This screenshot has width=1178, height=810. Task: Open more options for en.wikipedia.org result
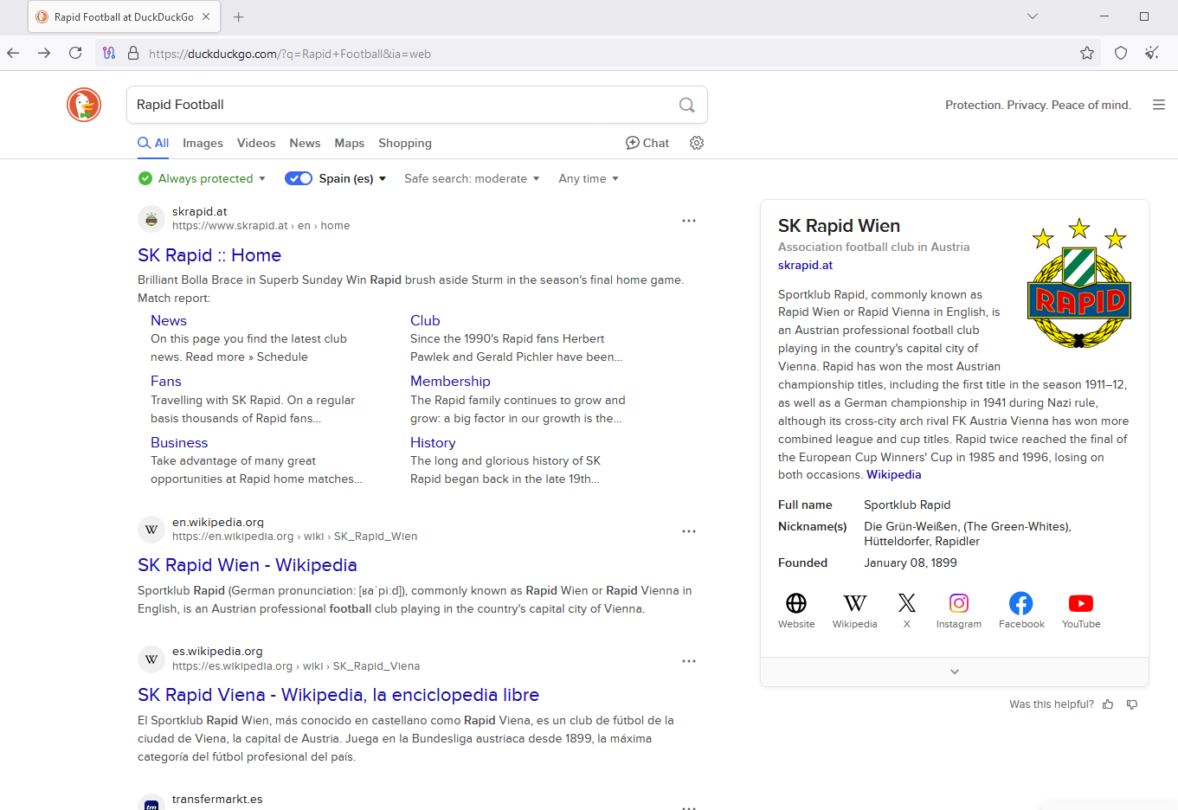tap(689, 531)
